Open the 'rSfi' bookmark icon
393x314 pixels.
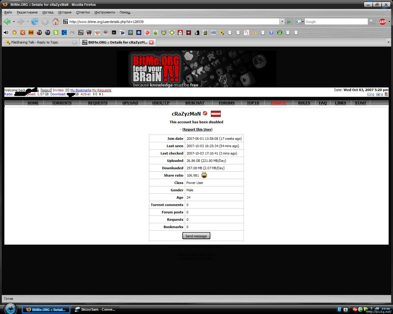click(213, 33)
